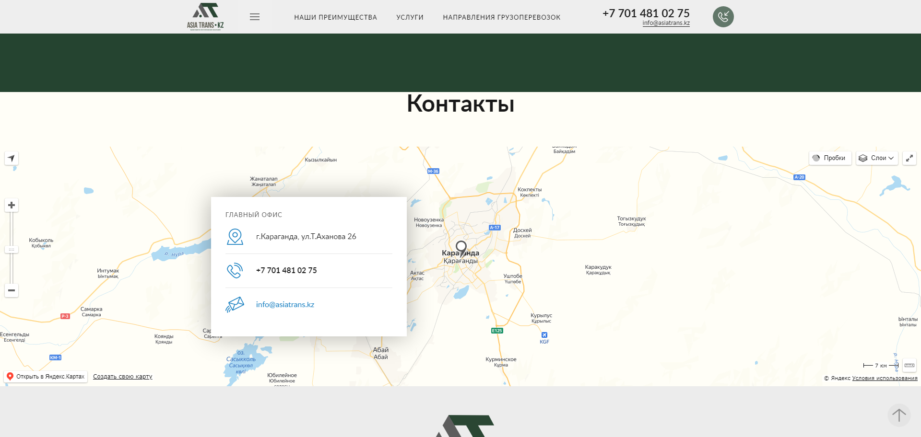This screenshot has height=437, width=921.
Task: Open Услуги menu item
Action: (410, 17)
